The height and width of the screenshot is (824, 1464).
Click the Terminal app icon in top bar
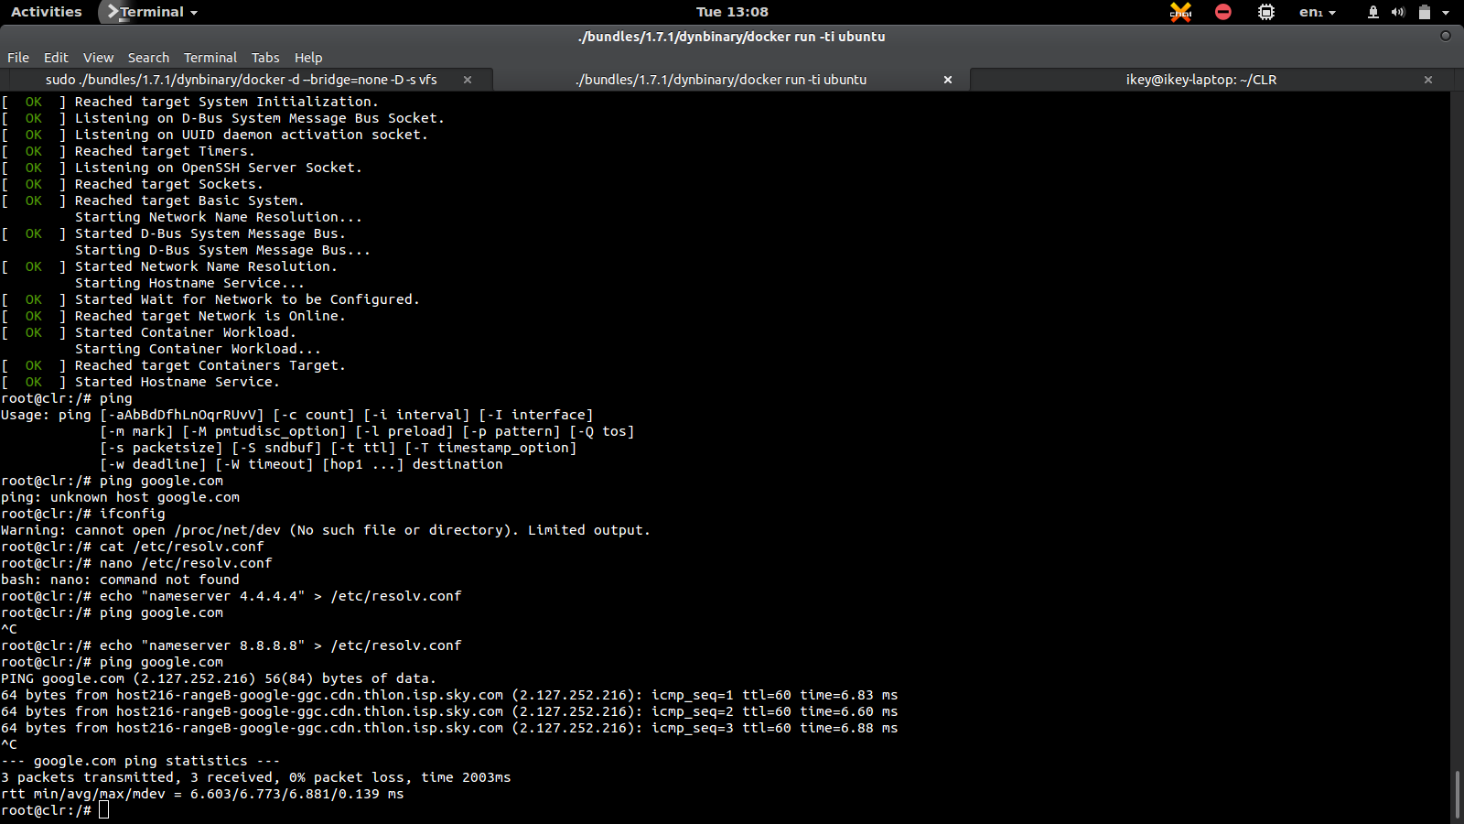point(113,12)
